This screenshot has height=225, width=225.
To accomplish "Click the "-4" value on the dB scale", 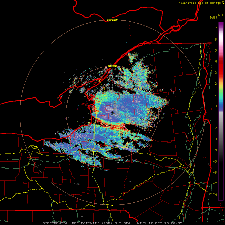I will 215,150.
